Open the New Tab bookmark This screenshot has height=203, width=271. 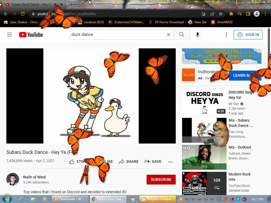pyautogui.click(x=197, y=22)
